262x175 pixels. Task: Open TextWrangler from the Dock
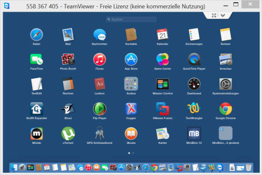pyautogui.click(x=212, y=167)
